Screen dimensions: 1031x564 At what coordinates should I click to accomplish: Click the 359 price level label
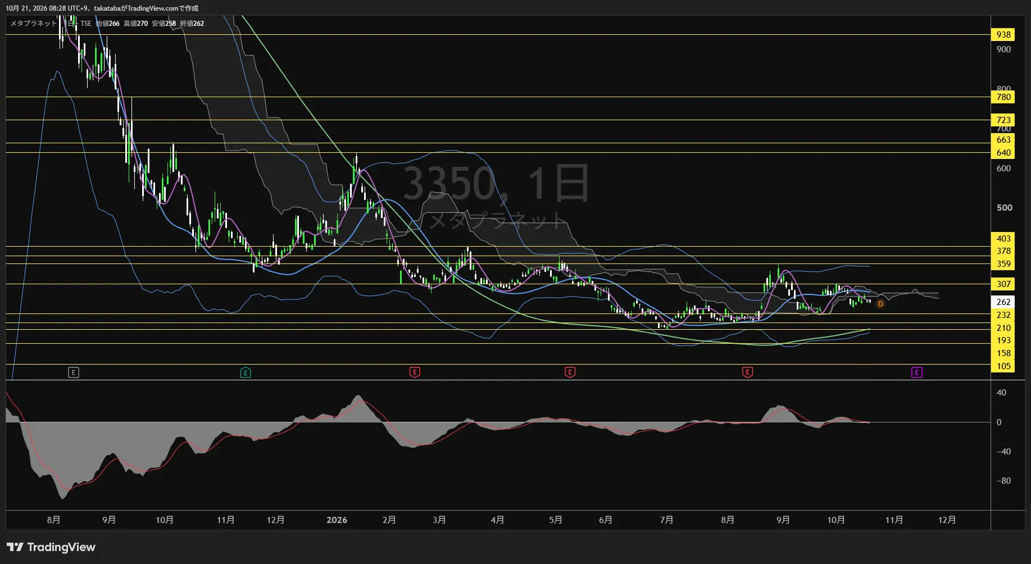point(1003,263)
